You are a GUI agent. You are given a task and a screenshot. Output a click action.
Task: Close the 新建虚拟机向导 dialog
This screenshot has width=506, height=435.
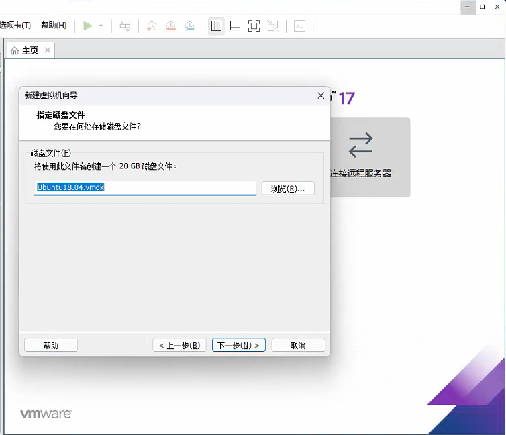(x=321, y=95)
